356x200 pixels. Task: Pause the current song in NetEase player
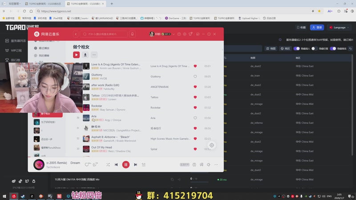[x=126, y=164]
